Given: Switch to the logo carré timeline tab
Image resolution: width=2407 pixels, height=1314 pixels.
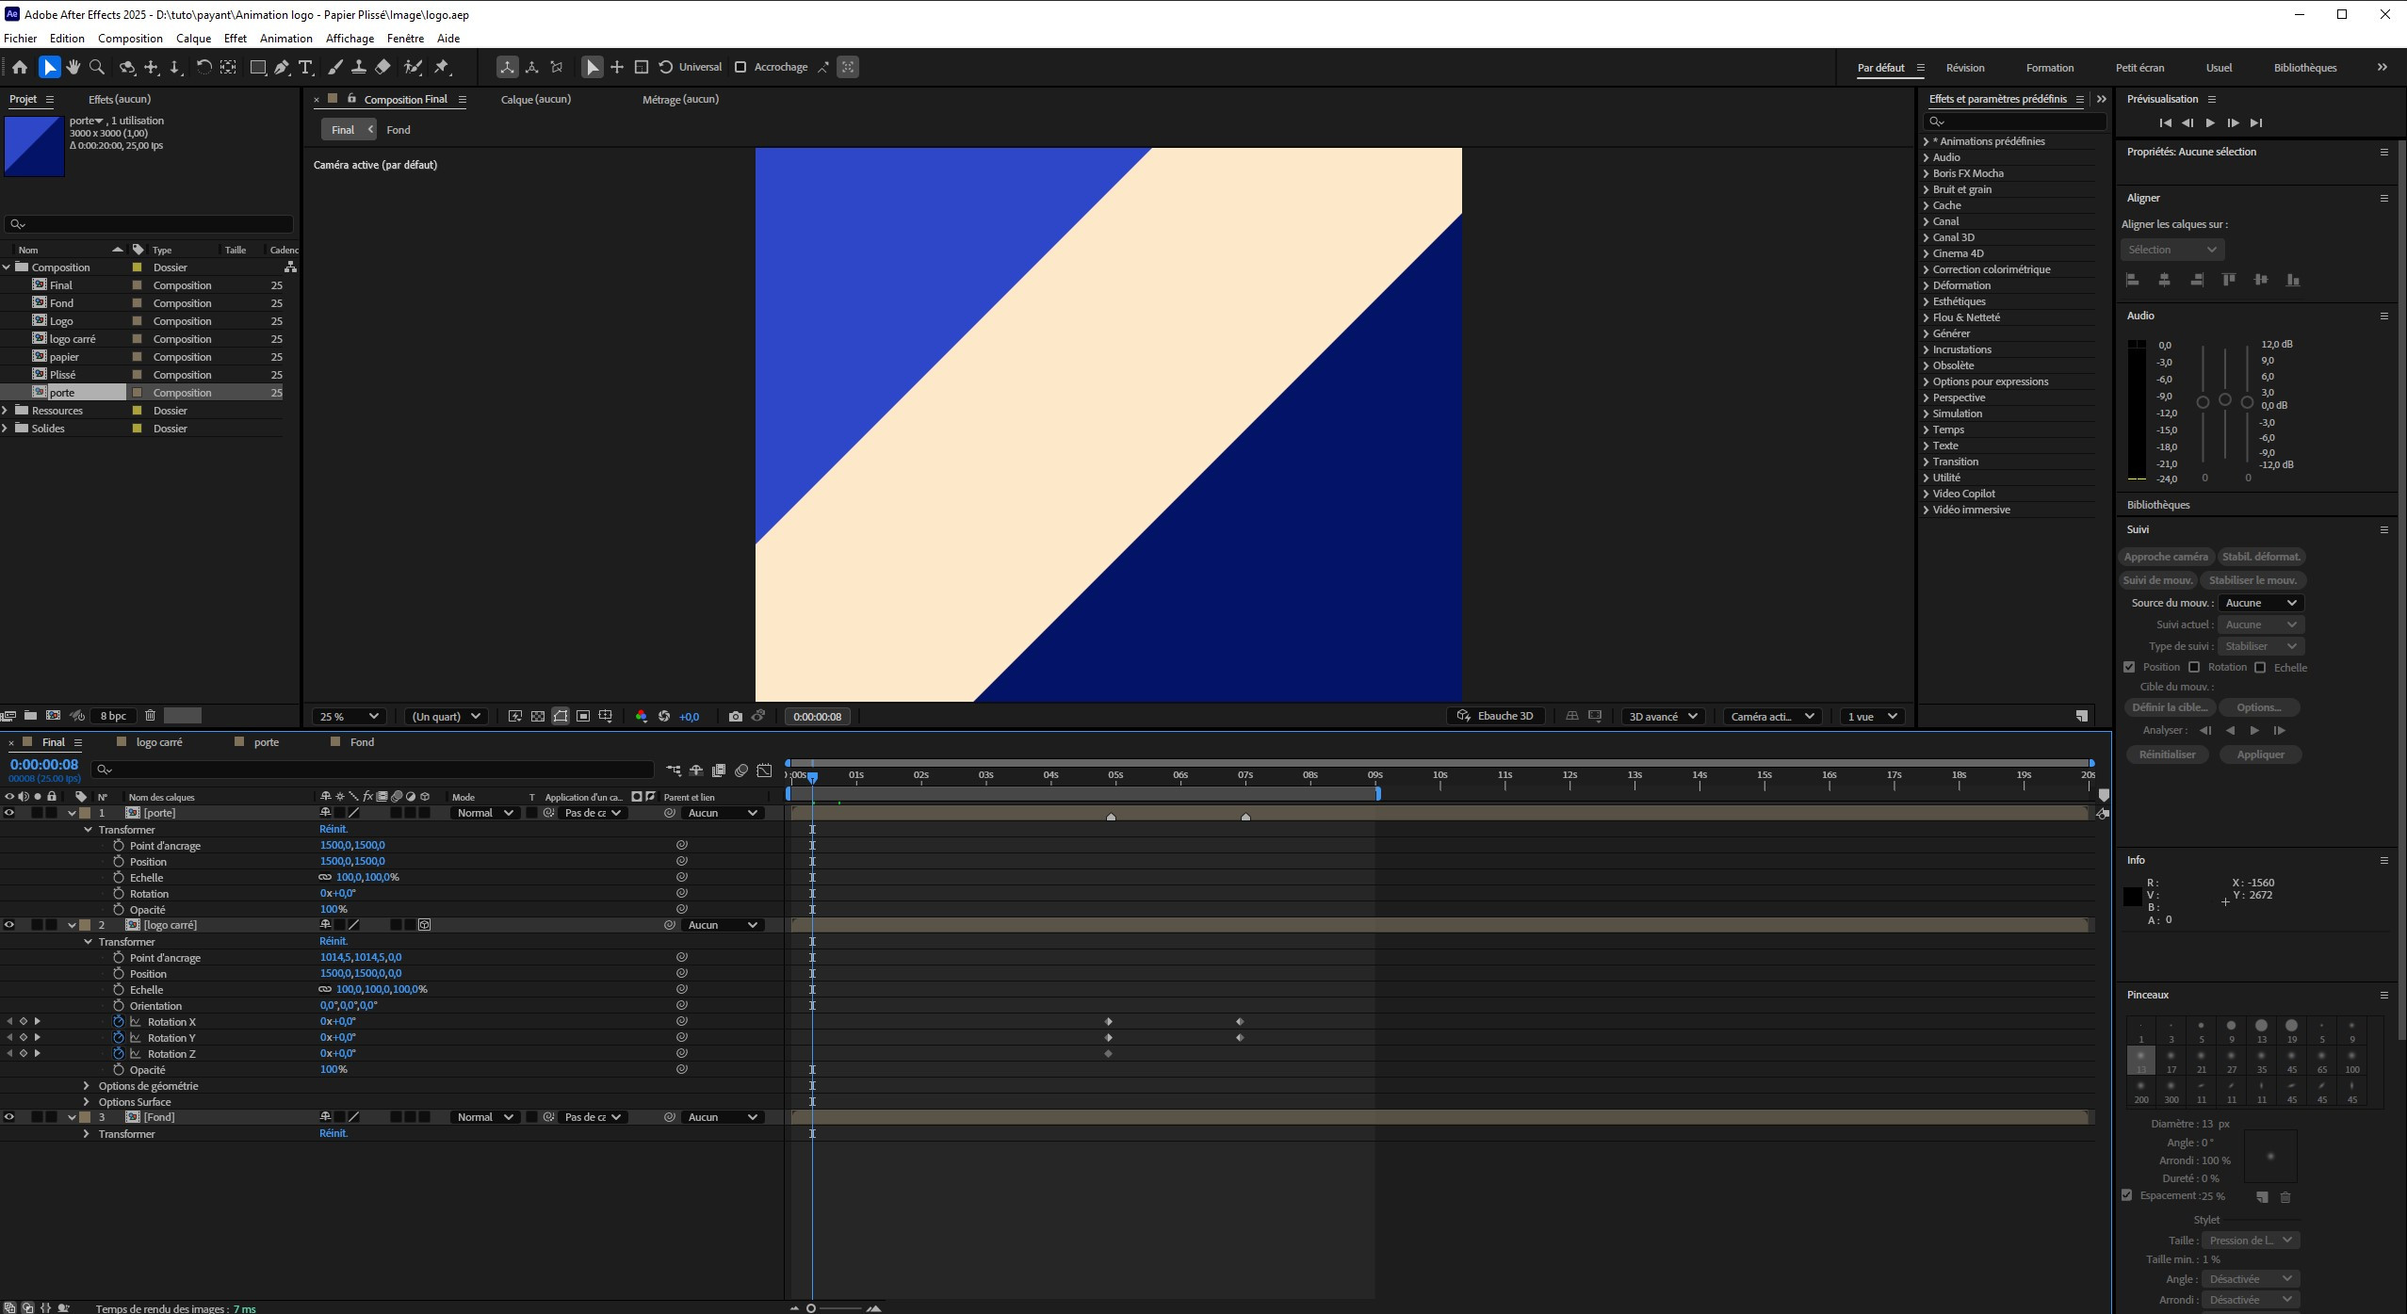Looking at the screenshot, I should pyautogui.click(x=159, y=742).
